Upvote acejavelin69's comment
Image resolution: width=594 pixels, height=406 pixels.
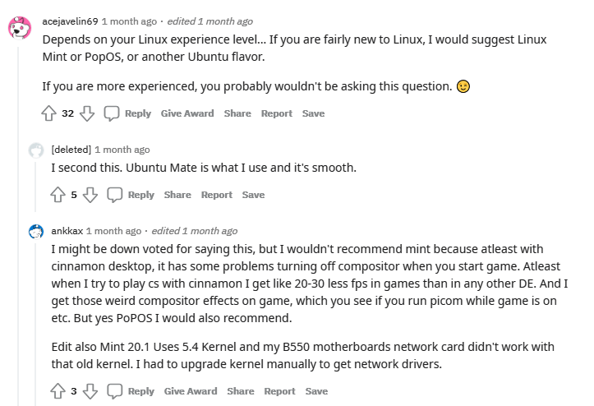(49, 113)
